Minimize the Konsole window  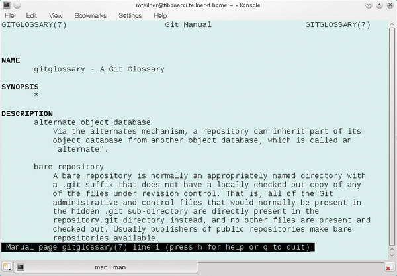tap(369, 5)
